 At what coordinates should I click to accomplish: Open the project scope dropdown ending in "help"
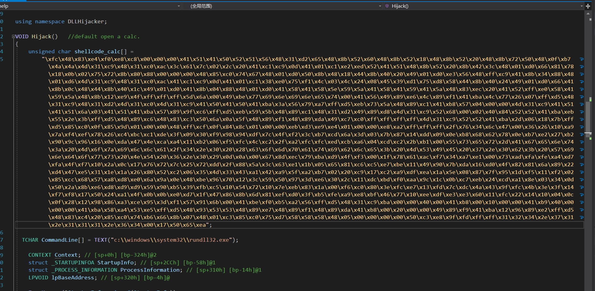(x=90, y=6)
